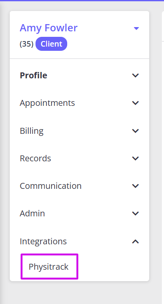
Task: Click the Integrations section label
Action: tap(43, 242)
